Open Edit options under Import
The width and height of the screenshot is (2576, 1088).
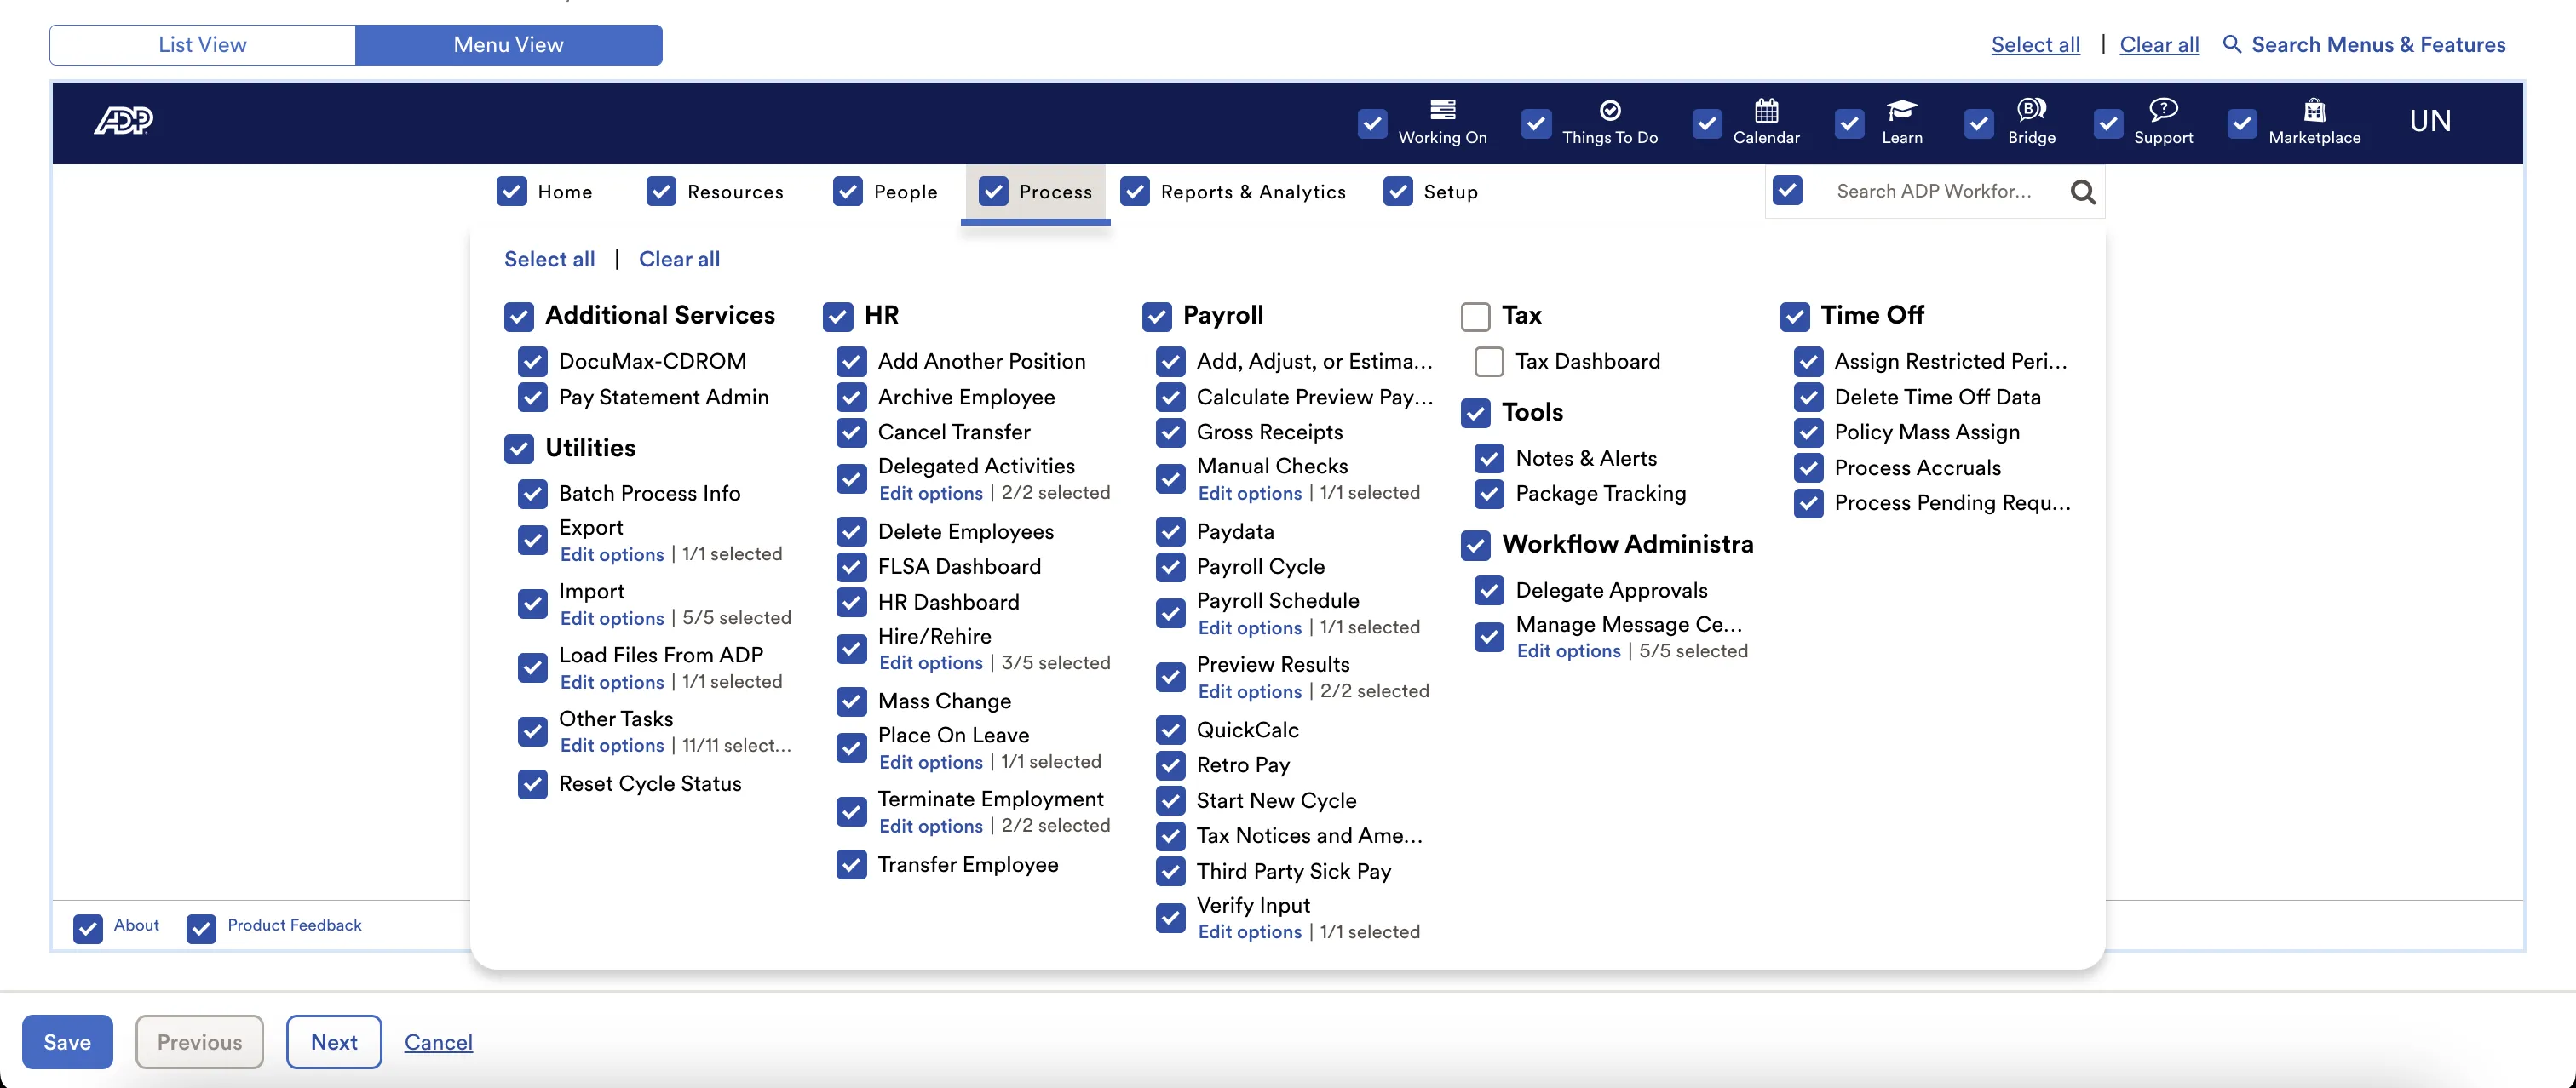(x=611, y=618)
